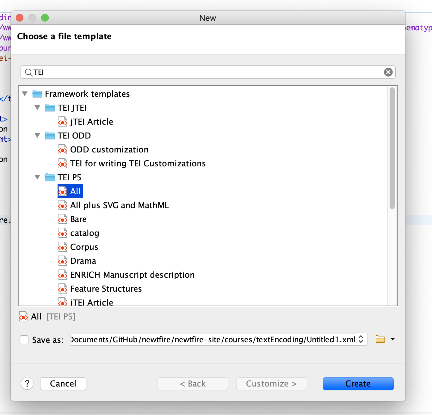Click the Feature Structures template icon
Image resolution: width=432 pixels, height=415 pixels.
click(63, 288)
